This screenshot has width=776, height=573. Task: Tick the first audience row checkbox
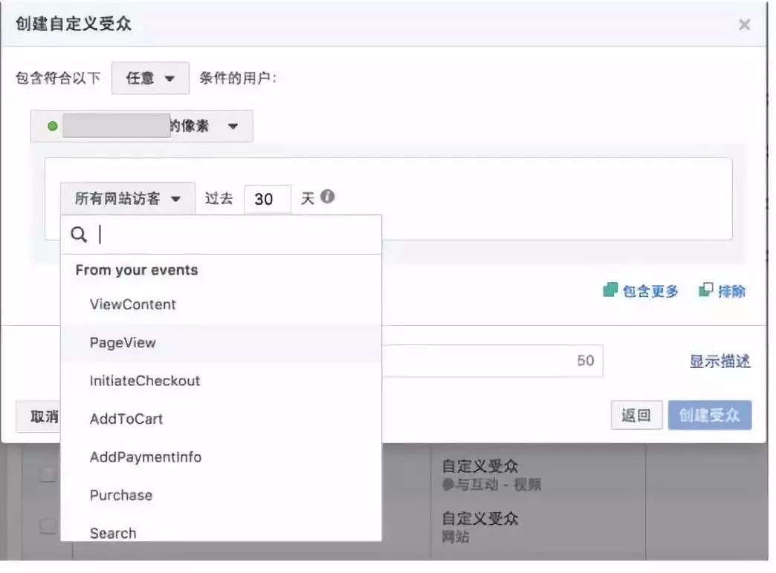click(48, 475)
